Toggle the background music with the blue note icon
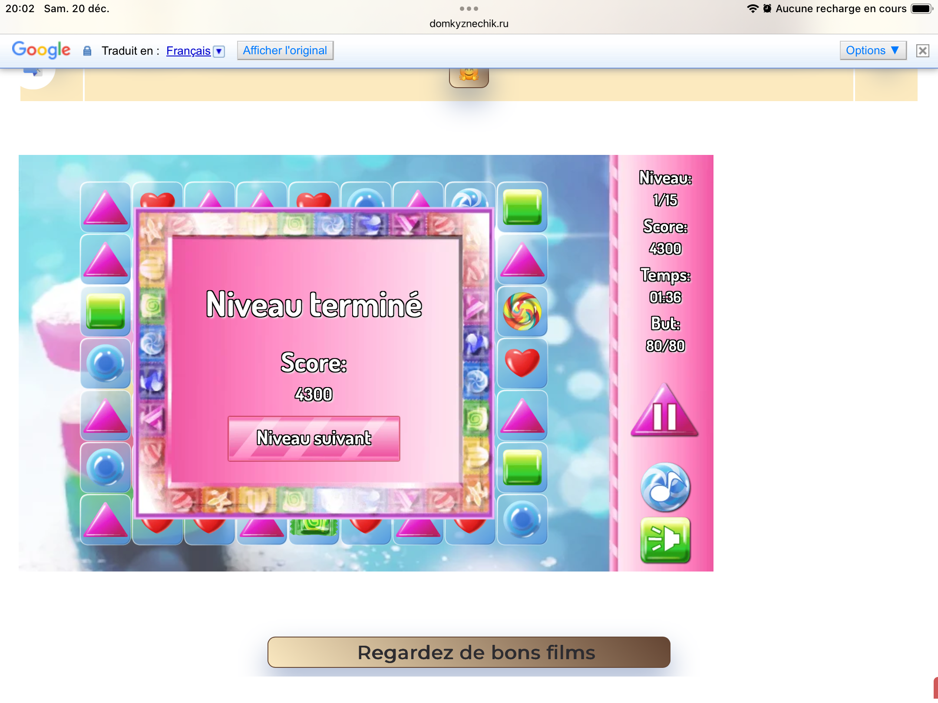This screenshot has height=703, width=938. 665,487
